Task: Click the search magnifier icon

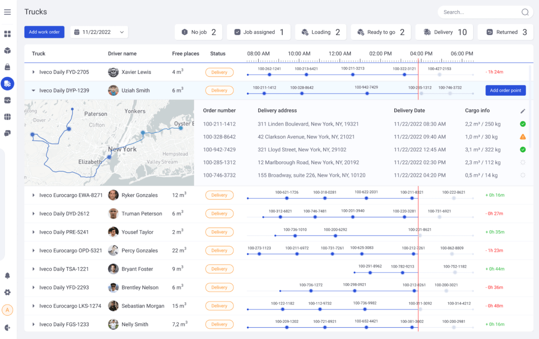Action: click(x=525, y=12)
